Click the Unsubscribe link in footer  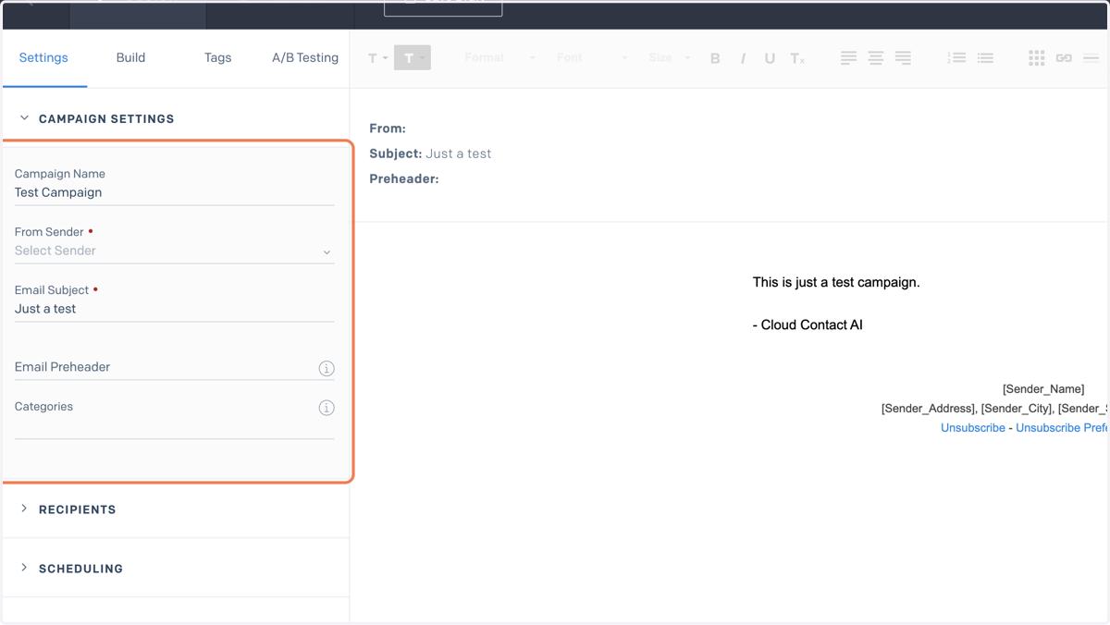[x=973, y=428]
